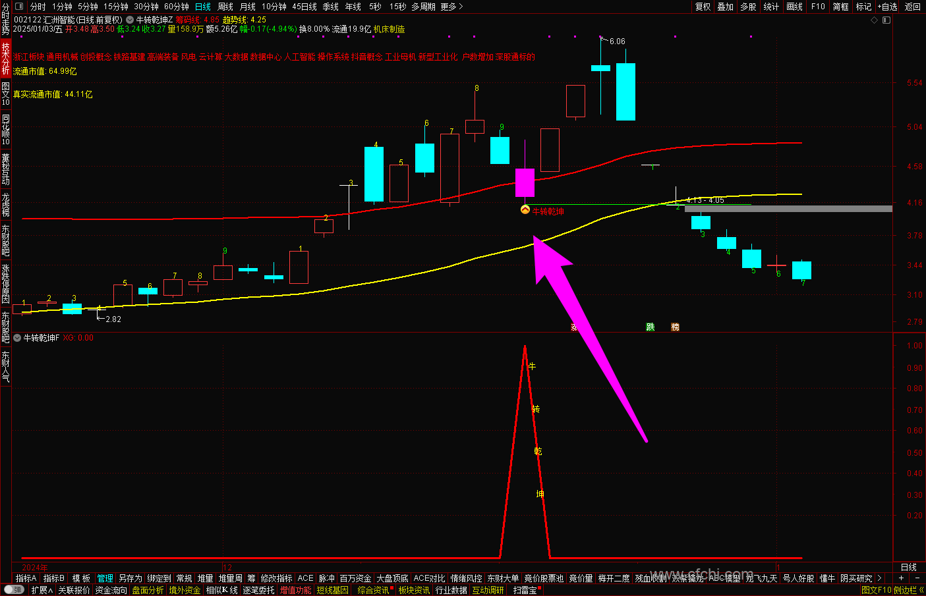Click the 榜 badge below the chart
926x596 pixels.
point(675,327)
